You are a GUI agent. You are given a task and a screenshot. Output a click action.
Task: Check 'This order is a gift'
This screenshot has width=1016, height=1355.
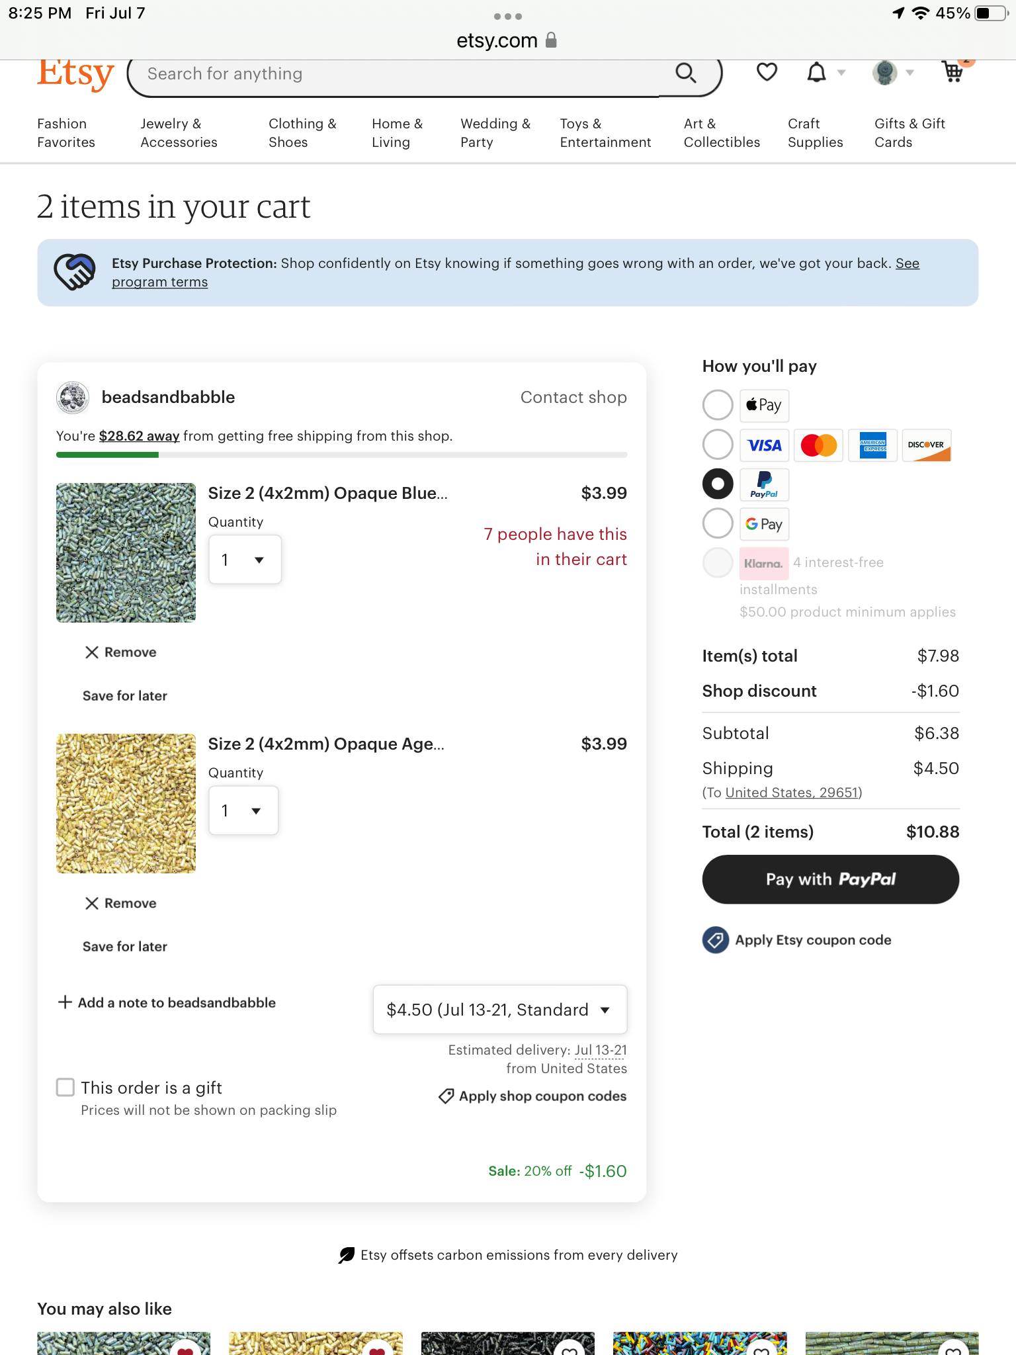click(65, 1088)
